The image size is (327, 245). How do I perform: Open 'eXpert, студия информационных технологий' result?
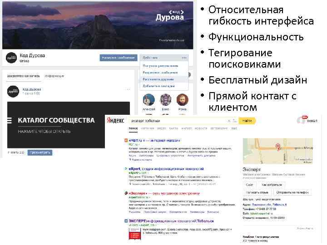click(166, 169)
